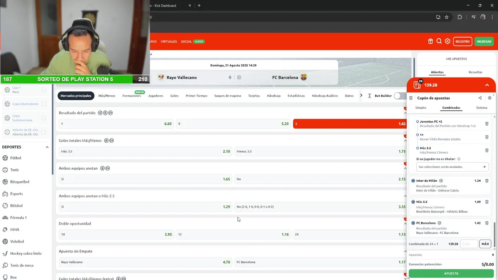
Task: Delete the Inter de Milán selection
Action: tap(487, 181)
